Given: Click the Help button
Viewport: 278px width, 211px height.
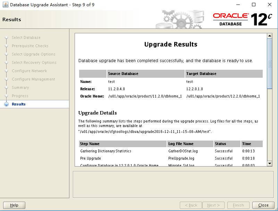Looking at the screenshot, I should coord(14,205).
